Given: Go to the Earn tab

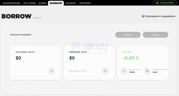Looking at the screenshot, I should click(43, 3).
